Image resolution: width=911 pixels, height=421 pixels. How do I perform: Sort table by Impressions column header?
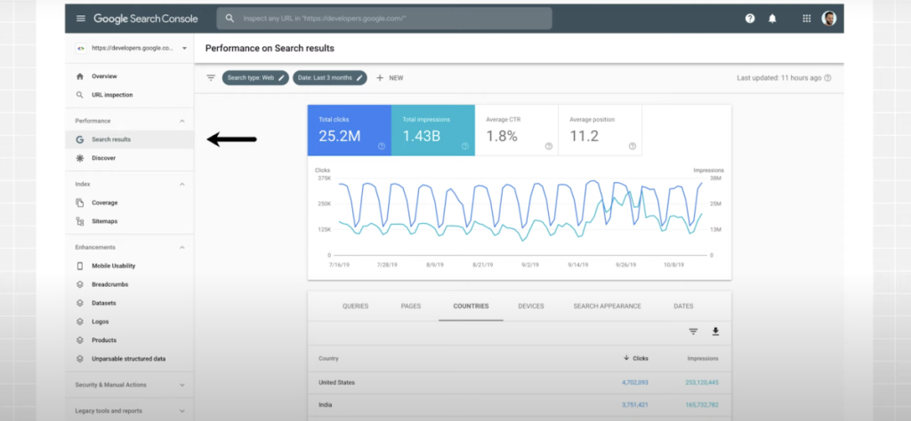click(x=703, y=358)
